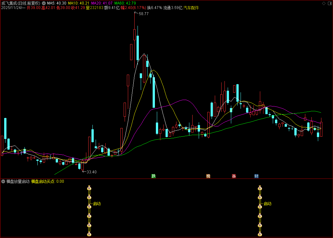Click the high price 高42.01
This screenshot has height=238, width=333.
pos(48,8)
